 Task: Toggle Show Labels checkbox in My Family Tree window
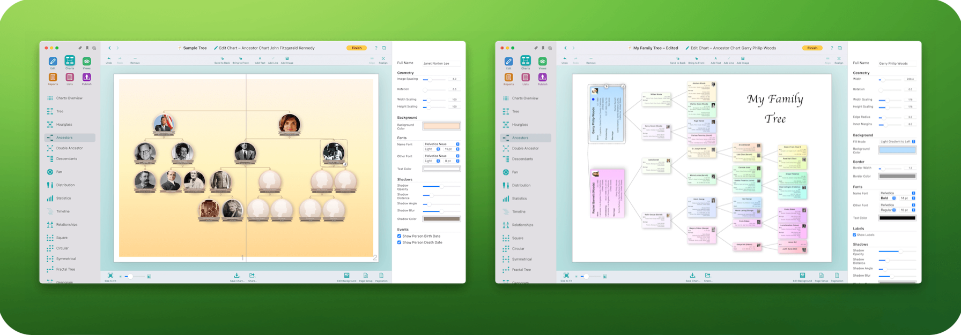coord(854,235)
